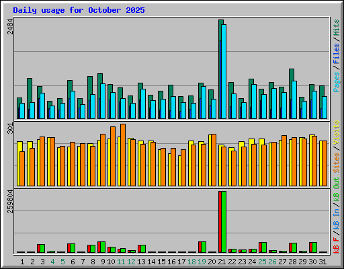Viewport: 344px width, 269px height.
Task: Click day 25 on the x-axis
Action: click(x=262, y=262)
